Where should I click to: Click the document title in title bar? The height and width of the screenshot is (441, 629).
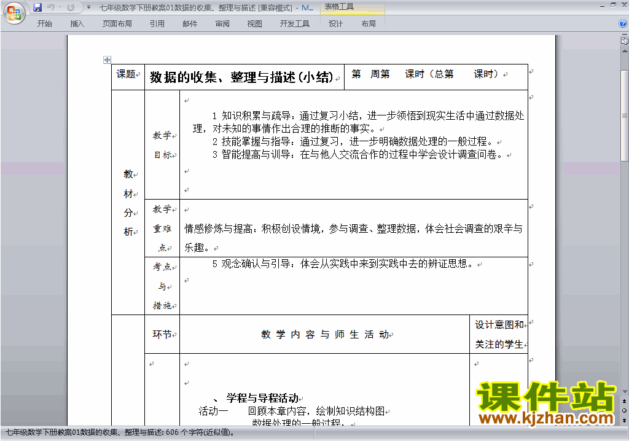pyautogui.click(x=206, y=7)
